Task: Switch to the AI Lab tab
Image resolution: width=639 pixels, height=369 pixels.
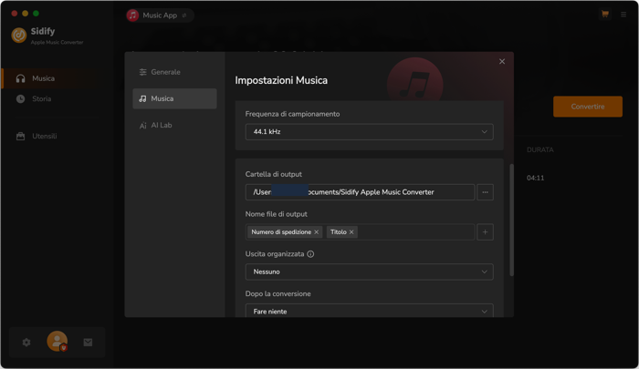Action: (x=174, y=126)
